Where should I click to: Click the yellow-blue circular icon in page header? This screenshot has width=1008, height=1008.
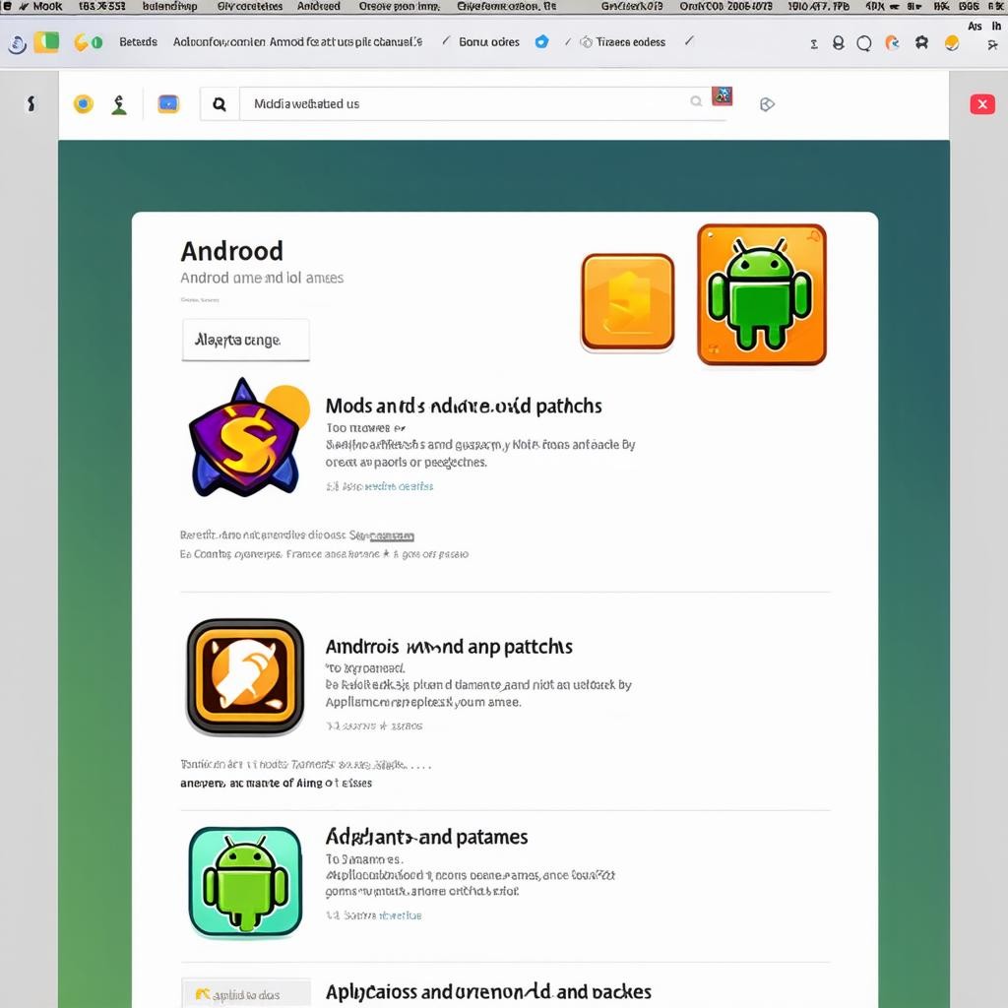point(84,103)
